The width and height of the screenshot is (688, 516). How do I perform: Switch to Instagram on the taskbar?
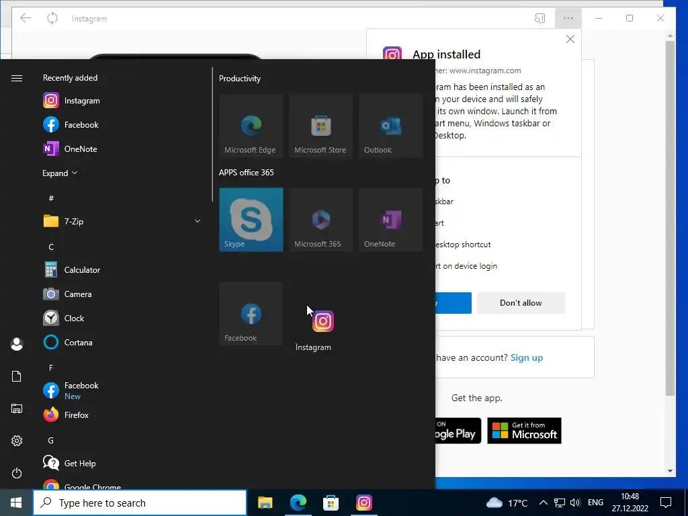[x=363, y=503]
